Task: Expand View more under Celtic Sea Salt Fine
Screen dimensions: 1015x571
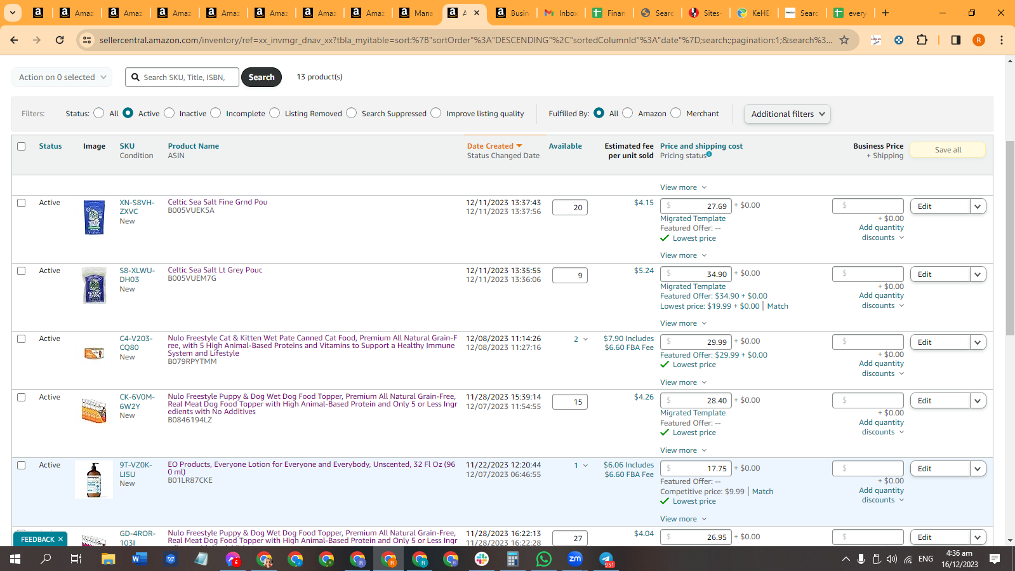Action: click(x=683, y=255)
